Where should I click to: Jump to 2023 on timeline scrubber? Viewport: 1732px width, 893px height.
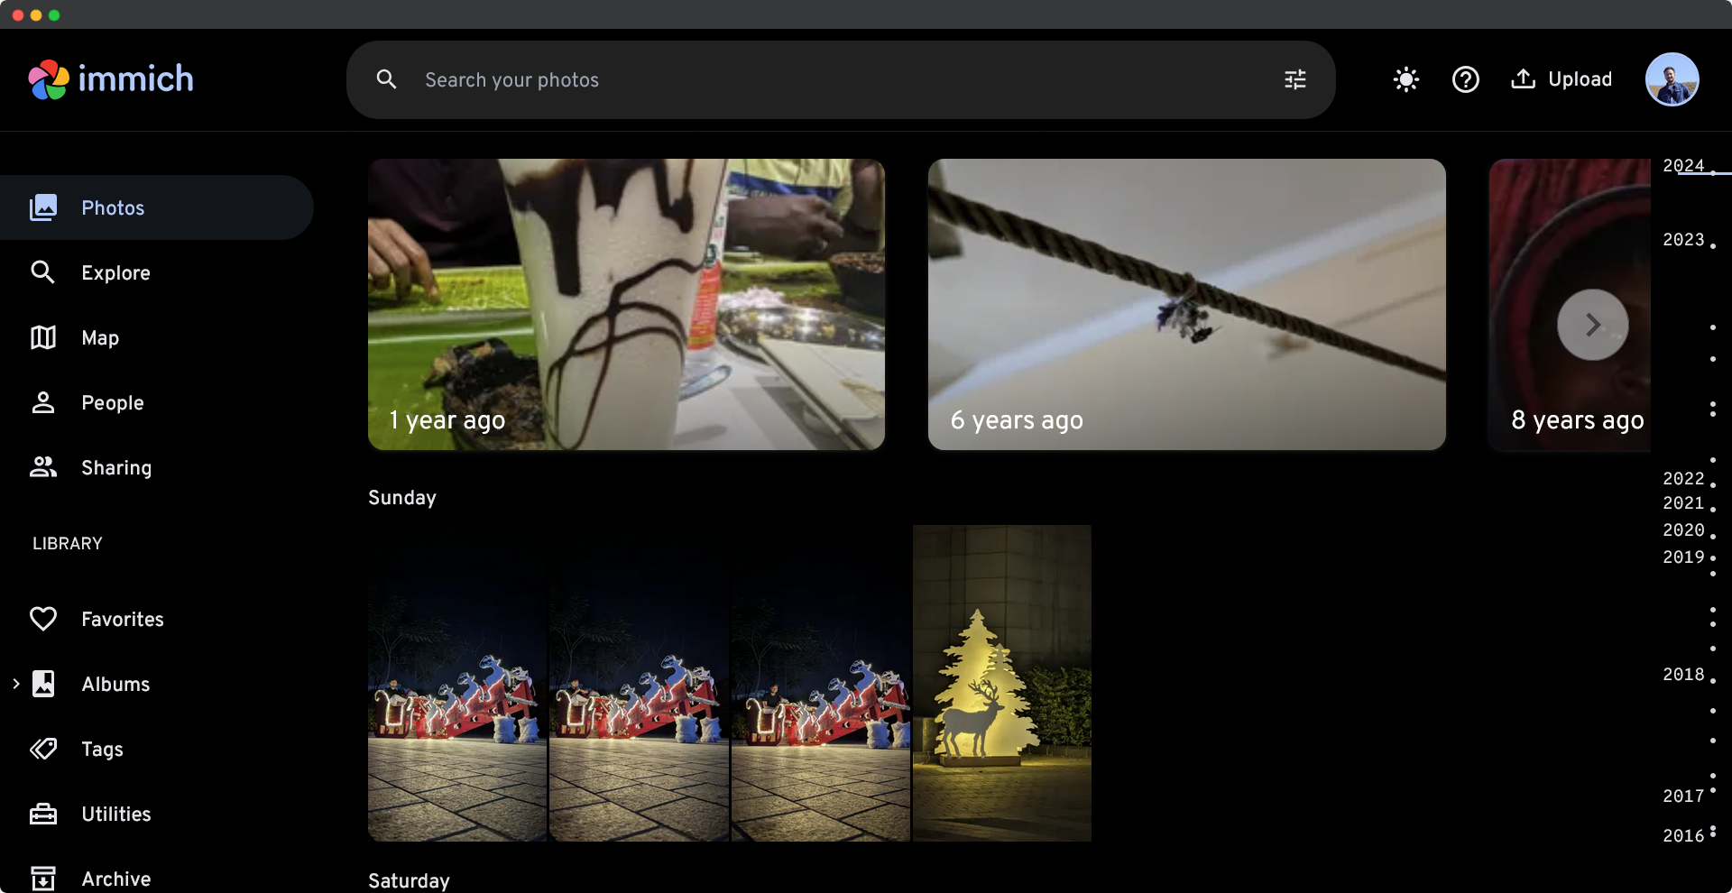[x=1683, y=239]
